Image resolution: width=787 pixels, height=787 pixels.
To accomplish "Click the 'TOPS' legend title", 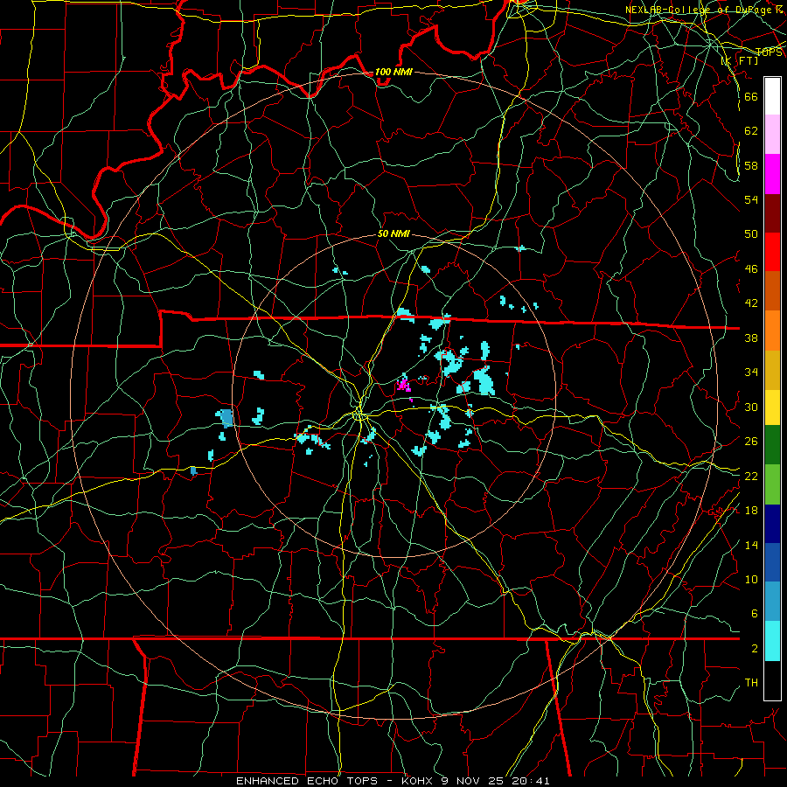I will pyautogui.click(x=769, y=52).
